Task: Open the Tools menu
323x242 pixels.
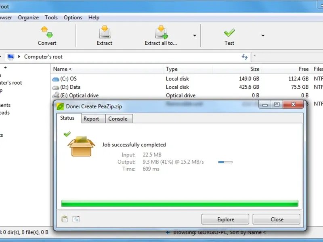Action: (x=51, y=18)
